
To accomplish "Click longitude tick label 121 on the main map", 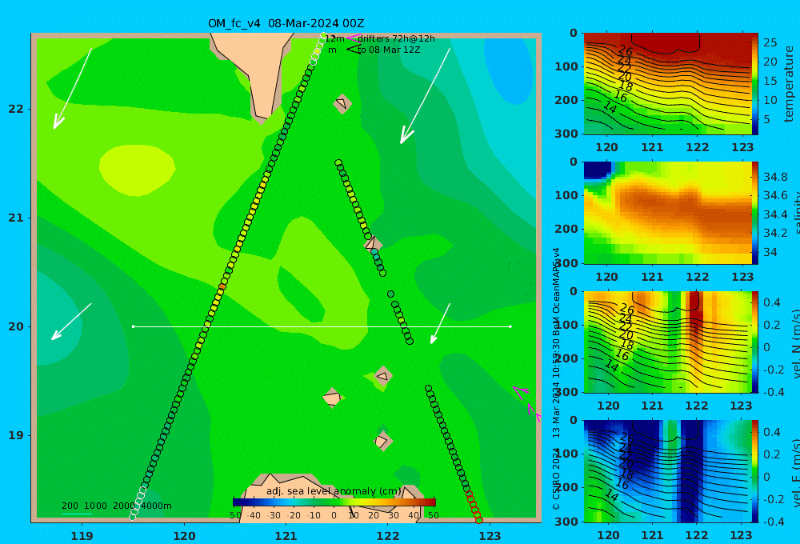I will [286, 536].
